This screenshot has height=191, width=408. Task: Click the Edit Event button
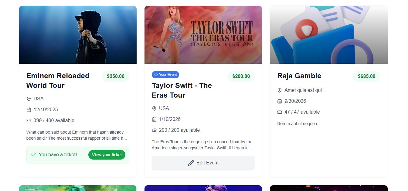(203, 163)
